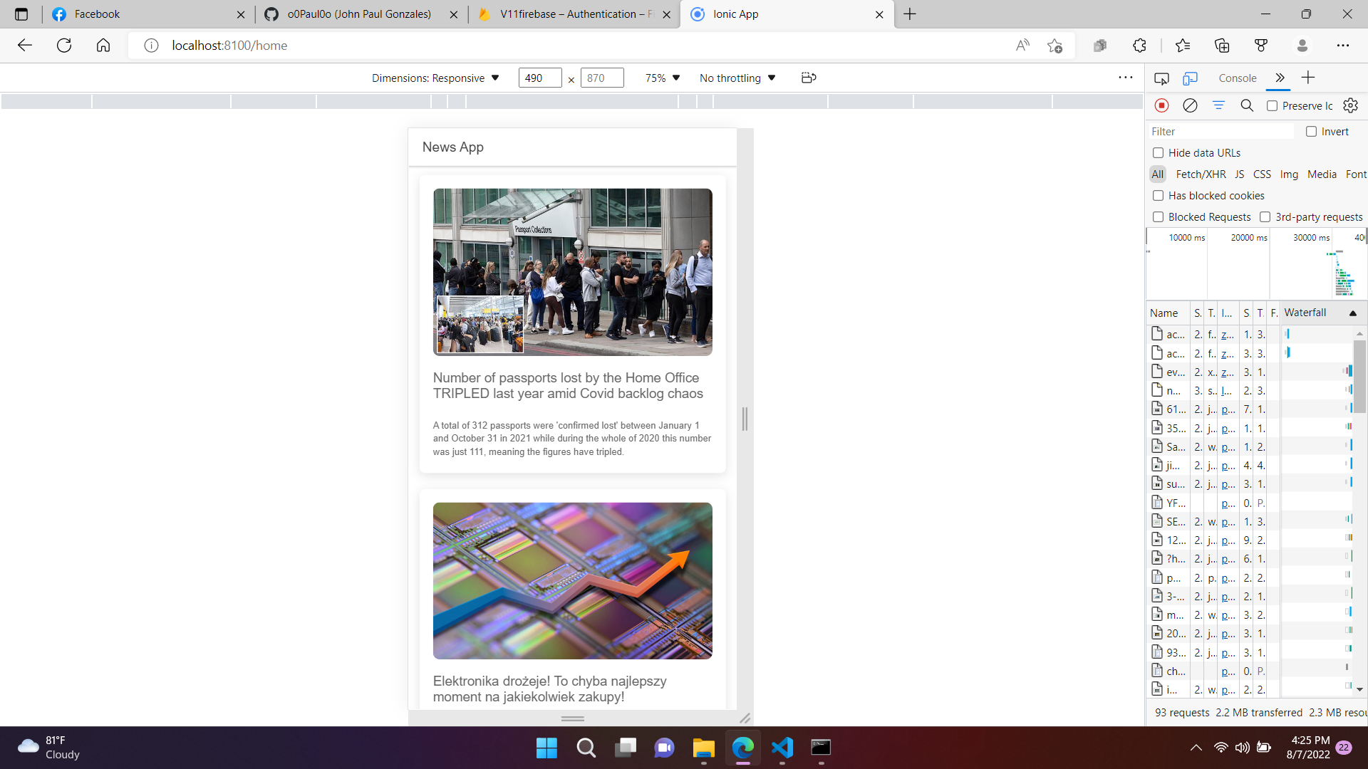The height and width of the screenshot is (769, 1368).
Task: Switch to the Console tab
Action: tap(1238, 78)
